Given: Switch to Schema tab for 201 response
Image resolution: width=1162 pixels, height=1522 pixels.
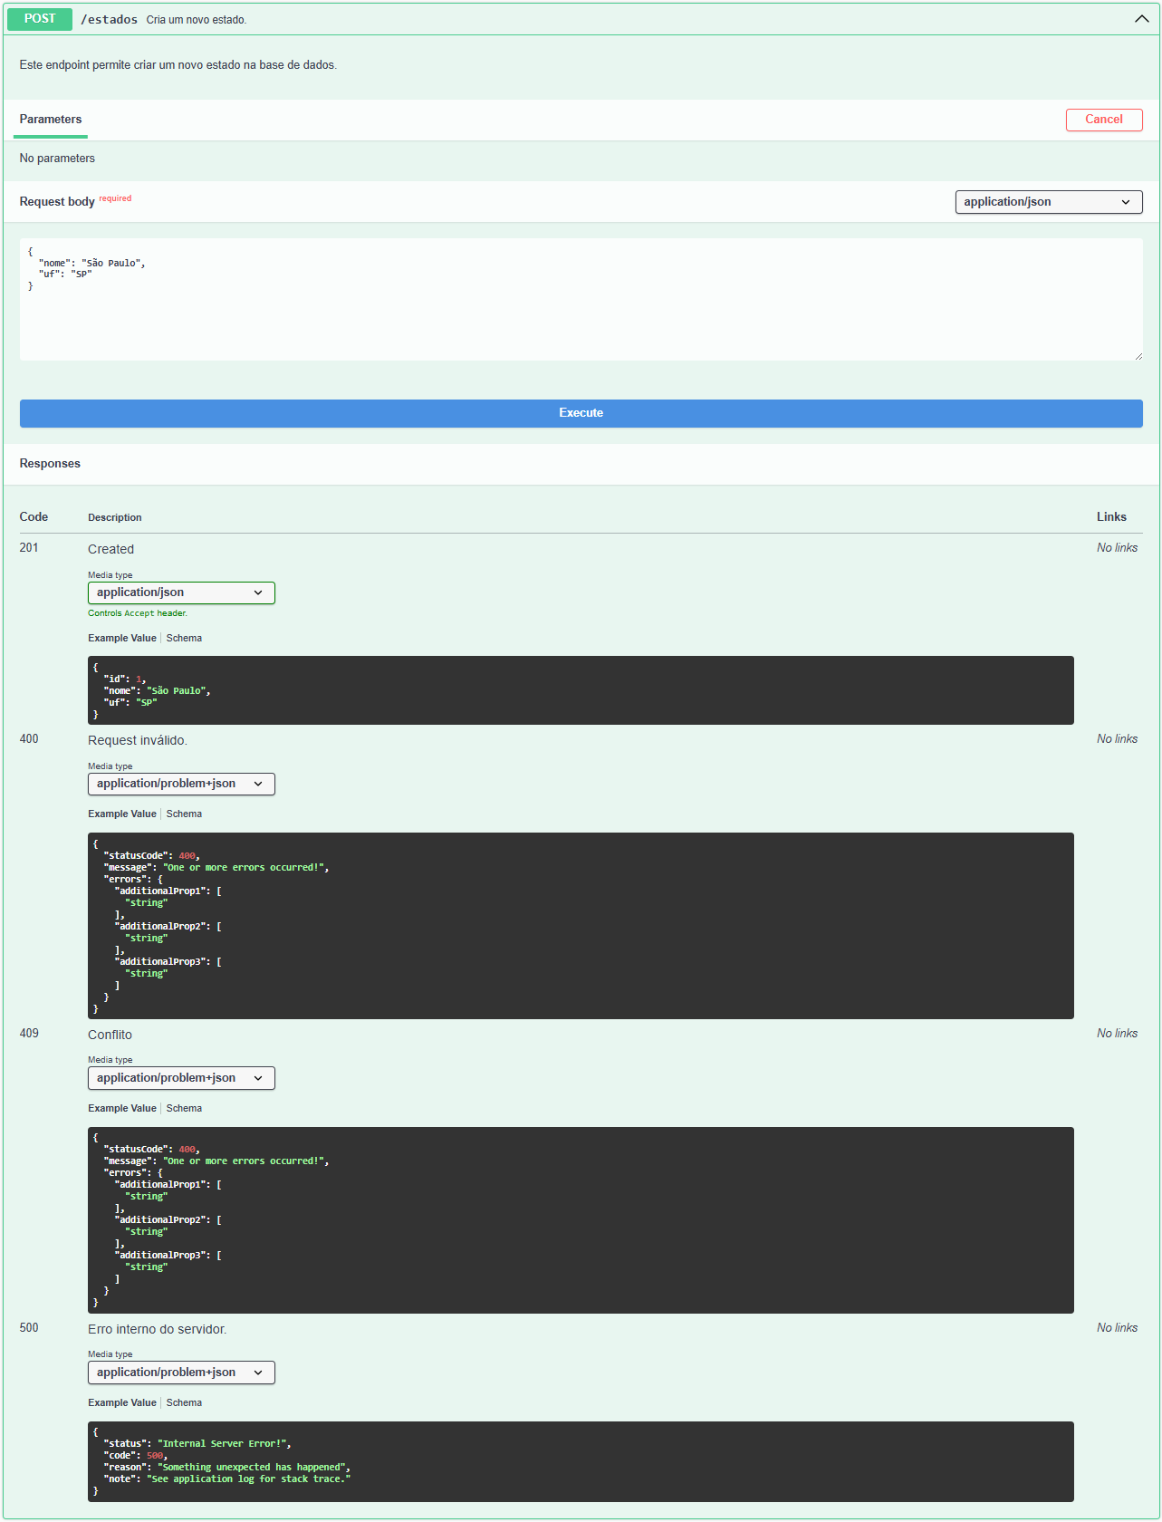Looking at the screenshot, I should [x=184, y=639].
